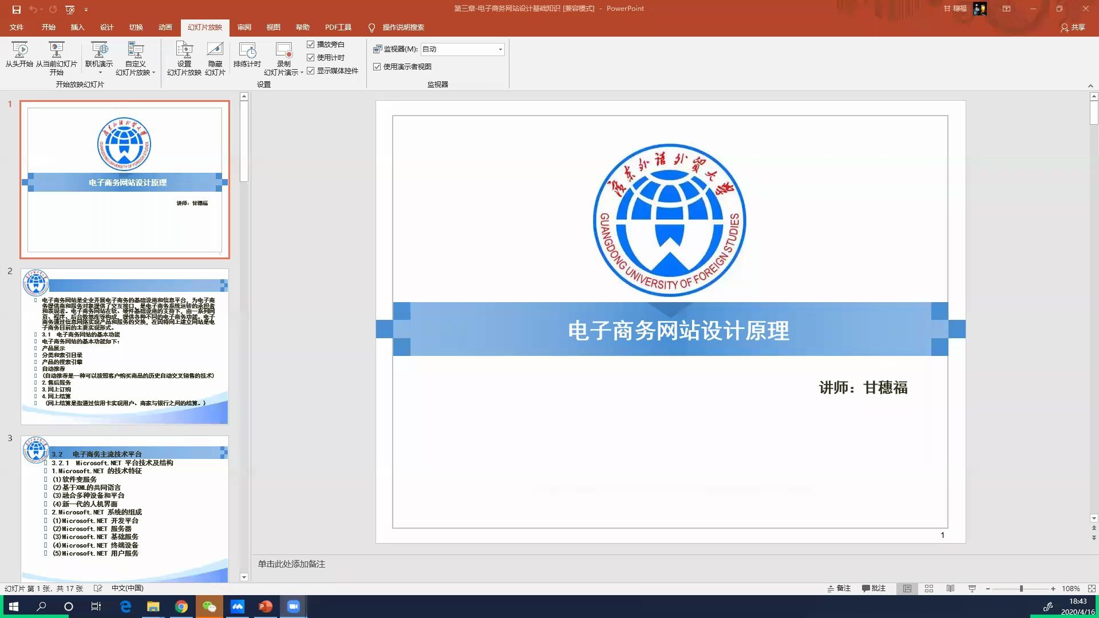
Task: Click the 操作说明搜索 lightbulb search icon
Action: pyautogui.click(x=371, y=27)
